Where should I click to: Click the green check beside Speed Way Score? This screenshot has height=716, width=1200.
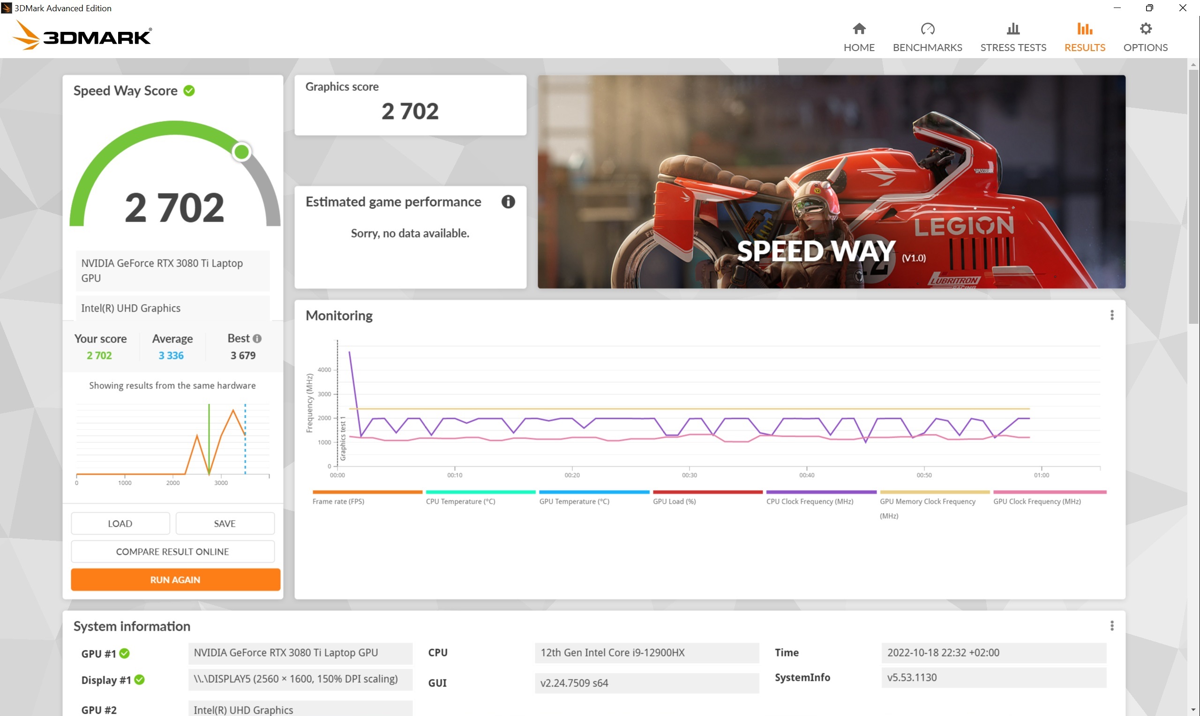click(189, 91)
